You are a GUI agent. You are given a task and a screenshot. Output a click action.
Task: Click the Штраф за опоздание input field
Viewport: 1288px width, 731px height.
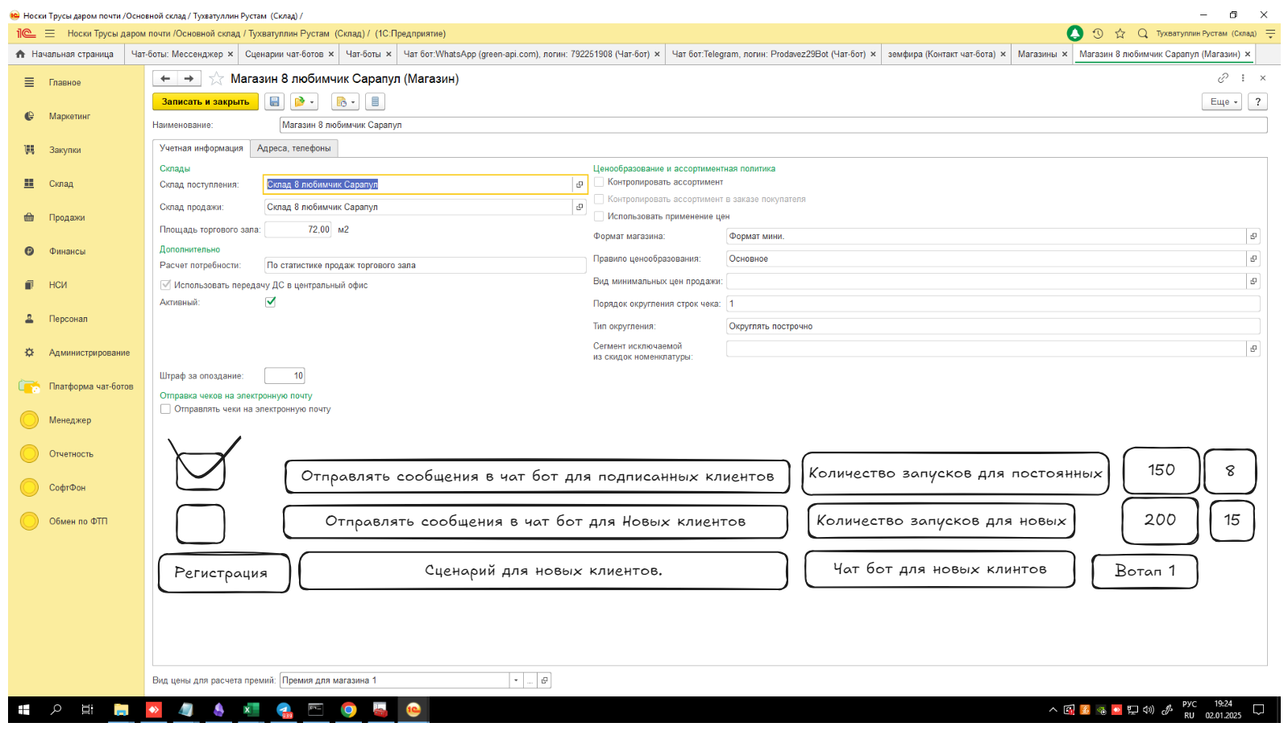click(x=285, y=376)
